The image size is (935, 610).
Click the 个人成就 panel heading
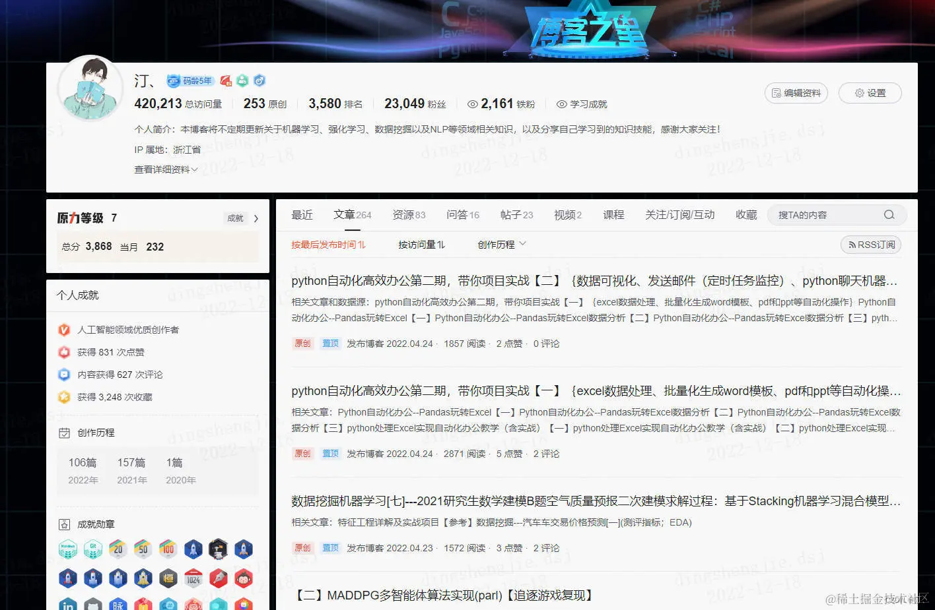pyautogui.click(x=78, y=295)
